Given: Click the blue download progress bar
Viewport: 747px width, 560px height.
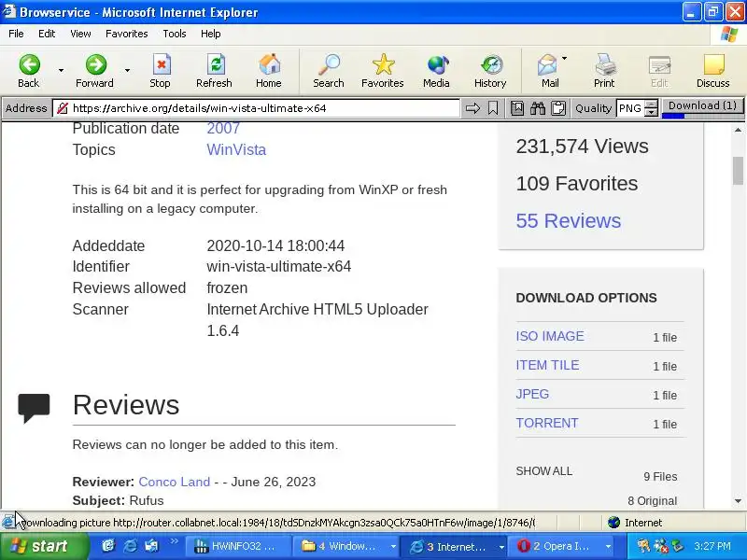Looking at the screenshot, I should tap(673, 116).
